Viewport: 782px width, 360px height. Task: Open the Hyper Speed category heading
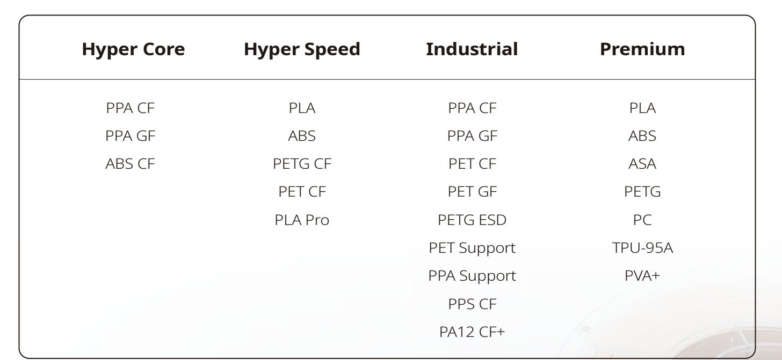(302, 49)
